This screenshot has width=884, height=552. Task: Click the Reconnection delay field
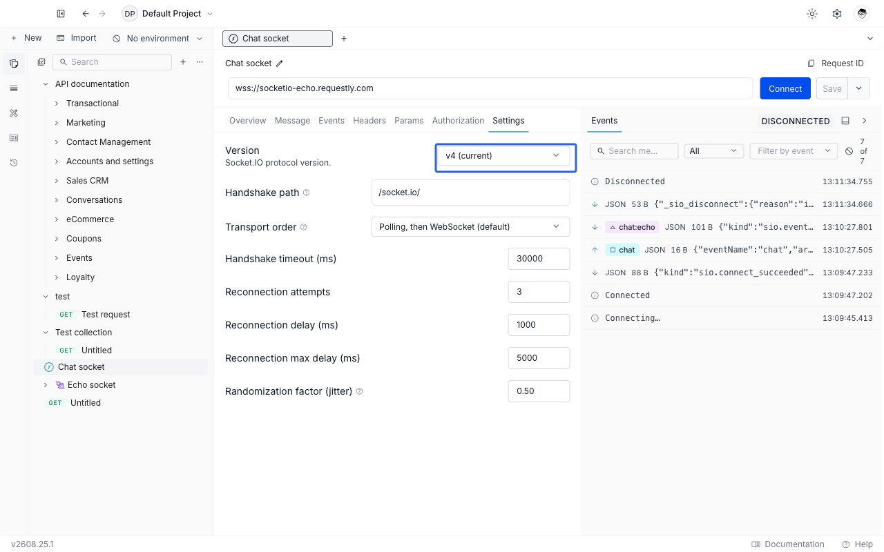pyautogui.click(x=539, y=325)
